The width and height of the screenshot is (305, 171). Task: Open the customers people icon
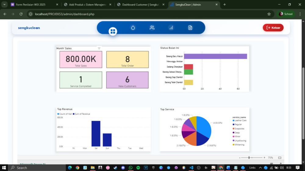pyautogui.click(x=152, y=28)
